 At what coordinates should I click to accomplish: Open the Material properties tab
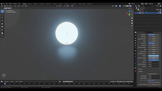coord(135,68)
